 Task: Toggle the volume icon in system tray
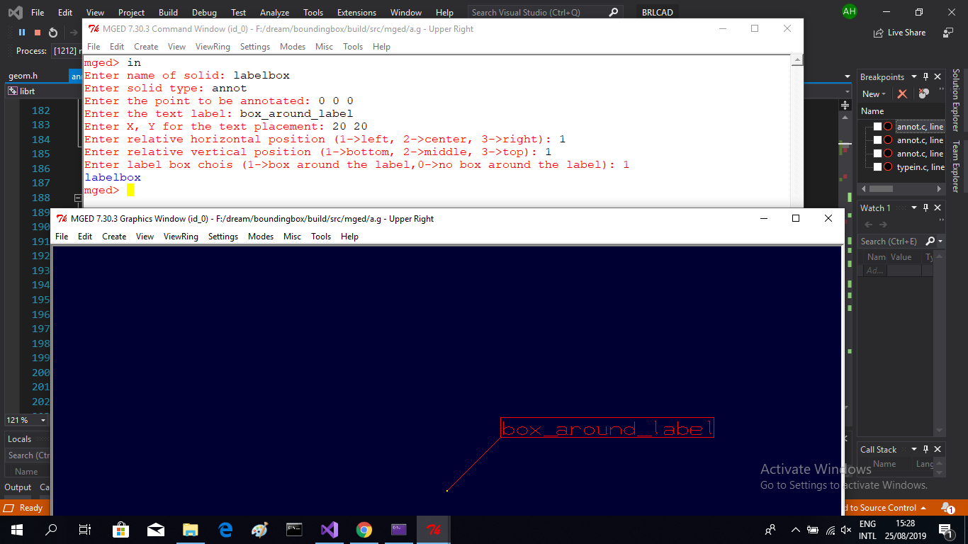click(846, 530)
